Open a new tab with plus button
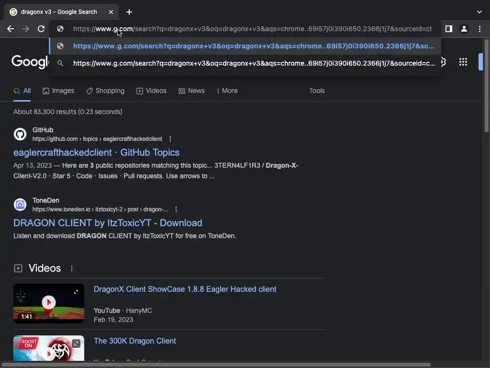Screen dimensions: 490x368 pyautogui.click(x=129, y=12)
